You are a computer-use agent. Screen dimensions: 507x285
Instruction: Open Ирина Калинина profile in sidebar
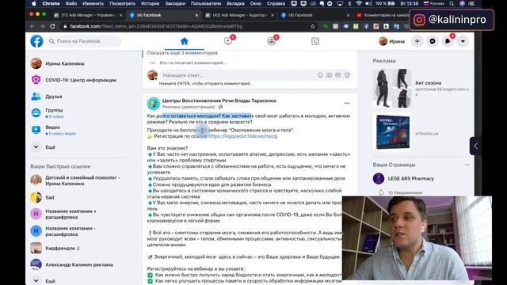click(x=65, y=63)
